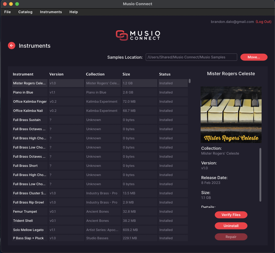This screenshot has height=253, width=275.
Task: Select the Piano in Blue instrument
Action: 30,92
